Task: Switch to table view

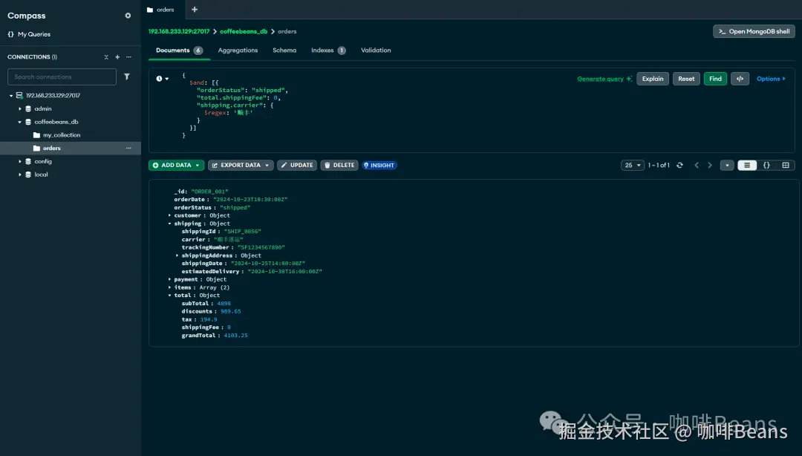Action: click(786, 166)
